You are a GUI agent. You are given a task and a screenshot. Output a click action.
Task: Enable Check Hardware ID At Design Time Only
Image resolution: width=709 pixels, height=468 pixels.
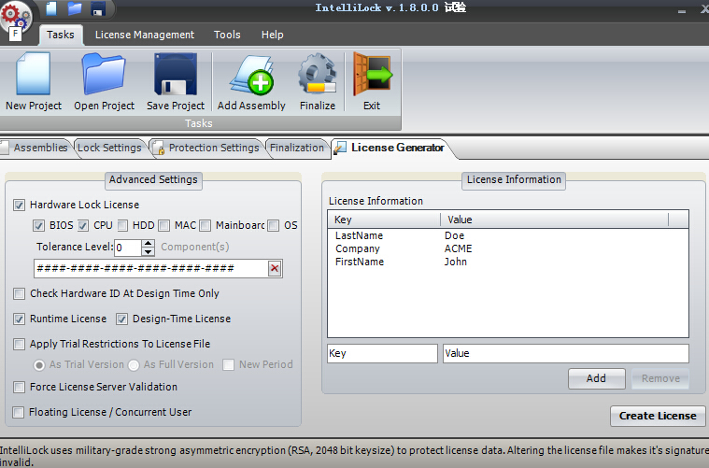click(19, 294)
